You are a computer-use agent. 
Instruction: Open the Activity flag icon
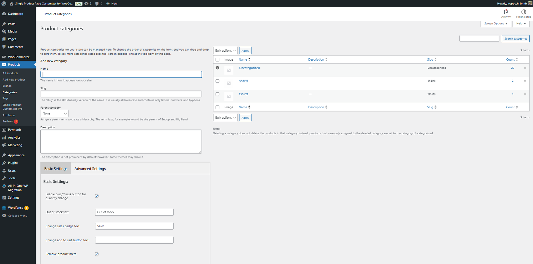coord(506,12)
